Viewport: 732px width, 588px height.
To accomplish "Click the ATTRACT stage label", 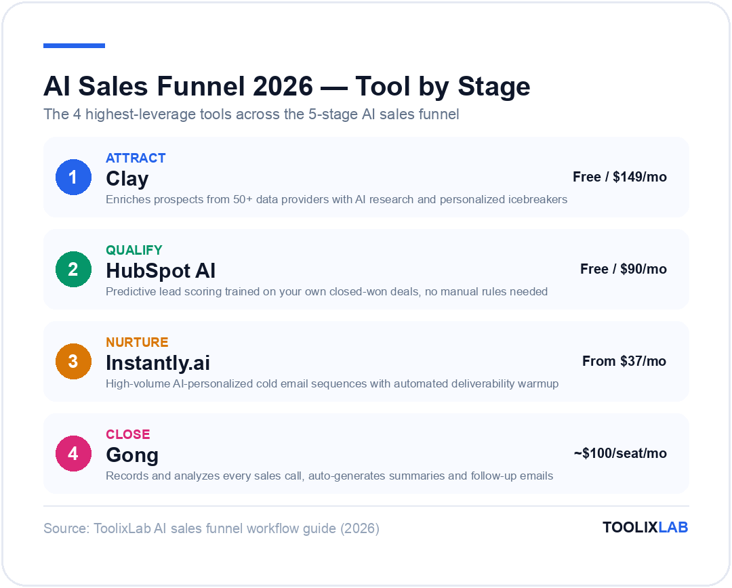I will tap(136, 159).
